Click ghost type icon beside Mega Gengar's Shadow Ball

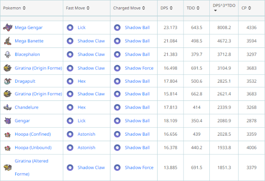(x=117, y=28)
